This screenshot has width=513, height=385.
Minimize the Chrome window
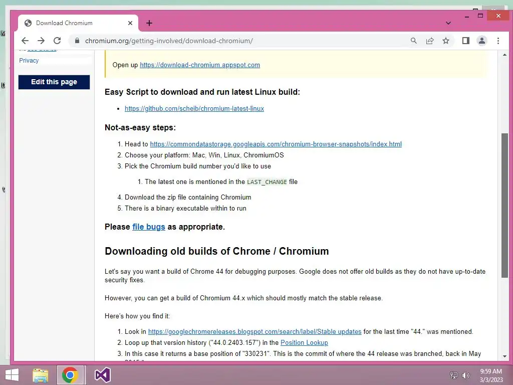[x=467, y=16]
